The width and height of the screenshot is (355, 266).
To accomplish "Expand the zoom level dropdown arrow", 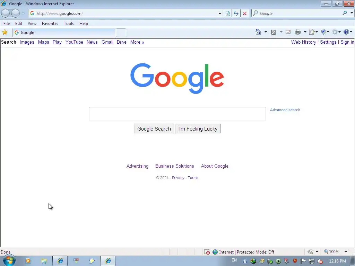I will [346, 252].
